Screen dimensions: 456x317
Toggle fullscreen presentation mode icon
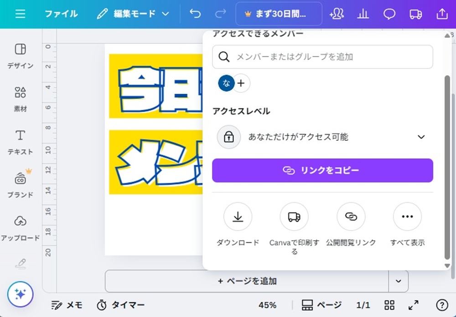414,305
